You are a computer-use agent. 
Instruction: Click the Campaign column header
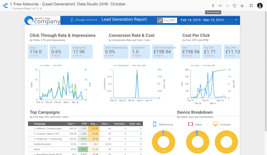(40, 124)
